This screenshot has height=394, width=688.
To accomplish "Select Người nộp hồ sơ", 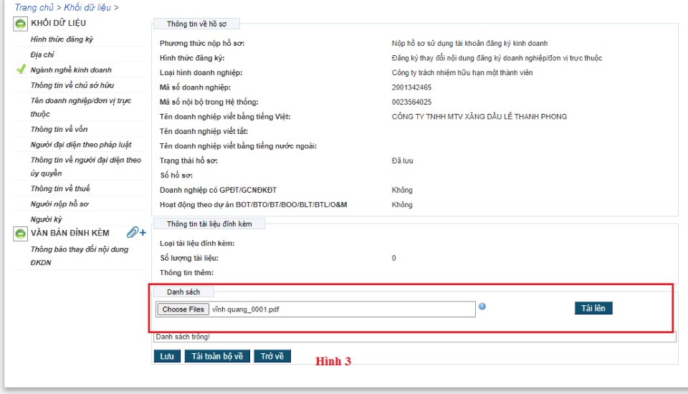I will [59, 203].
